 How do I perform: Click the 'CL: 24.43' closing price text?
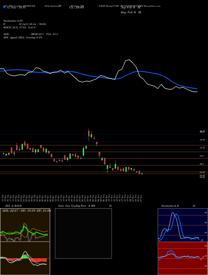(77, 7)
